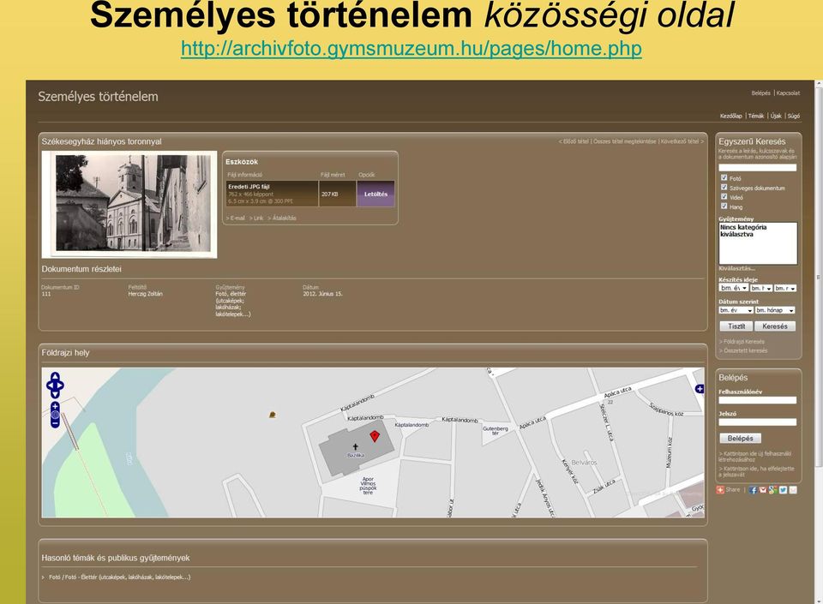Image resolution: width=823 pixels, height=604 pixels.
Task: Reset map to world extent globe
Action: click(55, 415)
